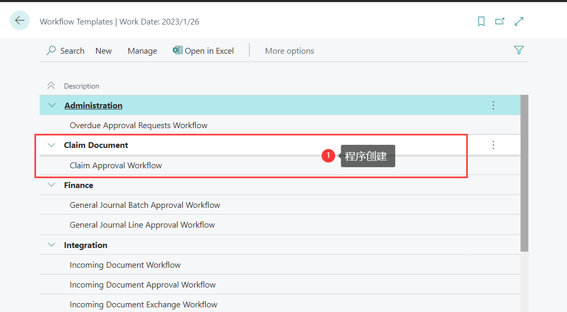Click the back navigation arrow

pos(19,20)
